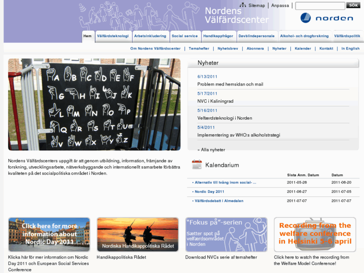Click the SÖK search button
This screenshot has height=273, width=364.
[x=353, y=6]
